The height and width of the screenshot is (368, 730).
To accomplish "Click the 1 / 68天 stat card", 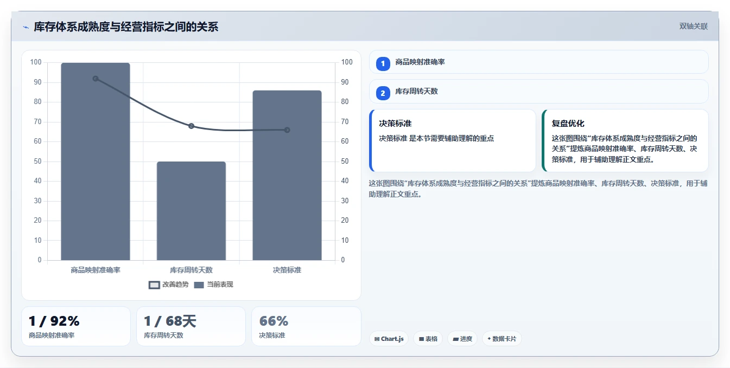I will point(191,326).
